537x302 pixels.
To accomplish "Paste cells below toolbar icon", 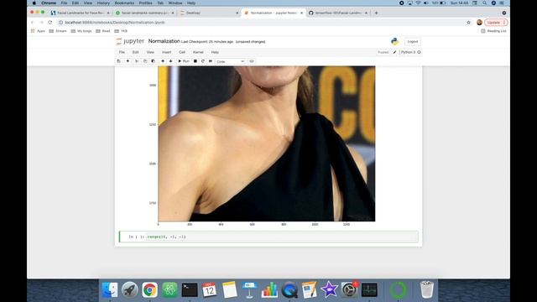I will point(153,61).
